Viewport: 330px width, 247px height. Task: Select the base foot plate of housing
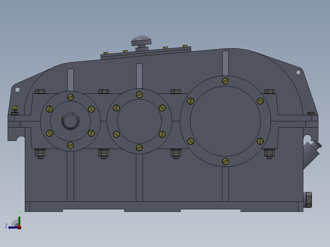click(x=164, y=207)
